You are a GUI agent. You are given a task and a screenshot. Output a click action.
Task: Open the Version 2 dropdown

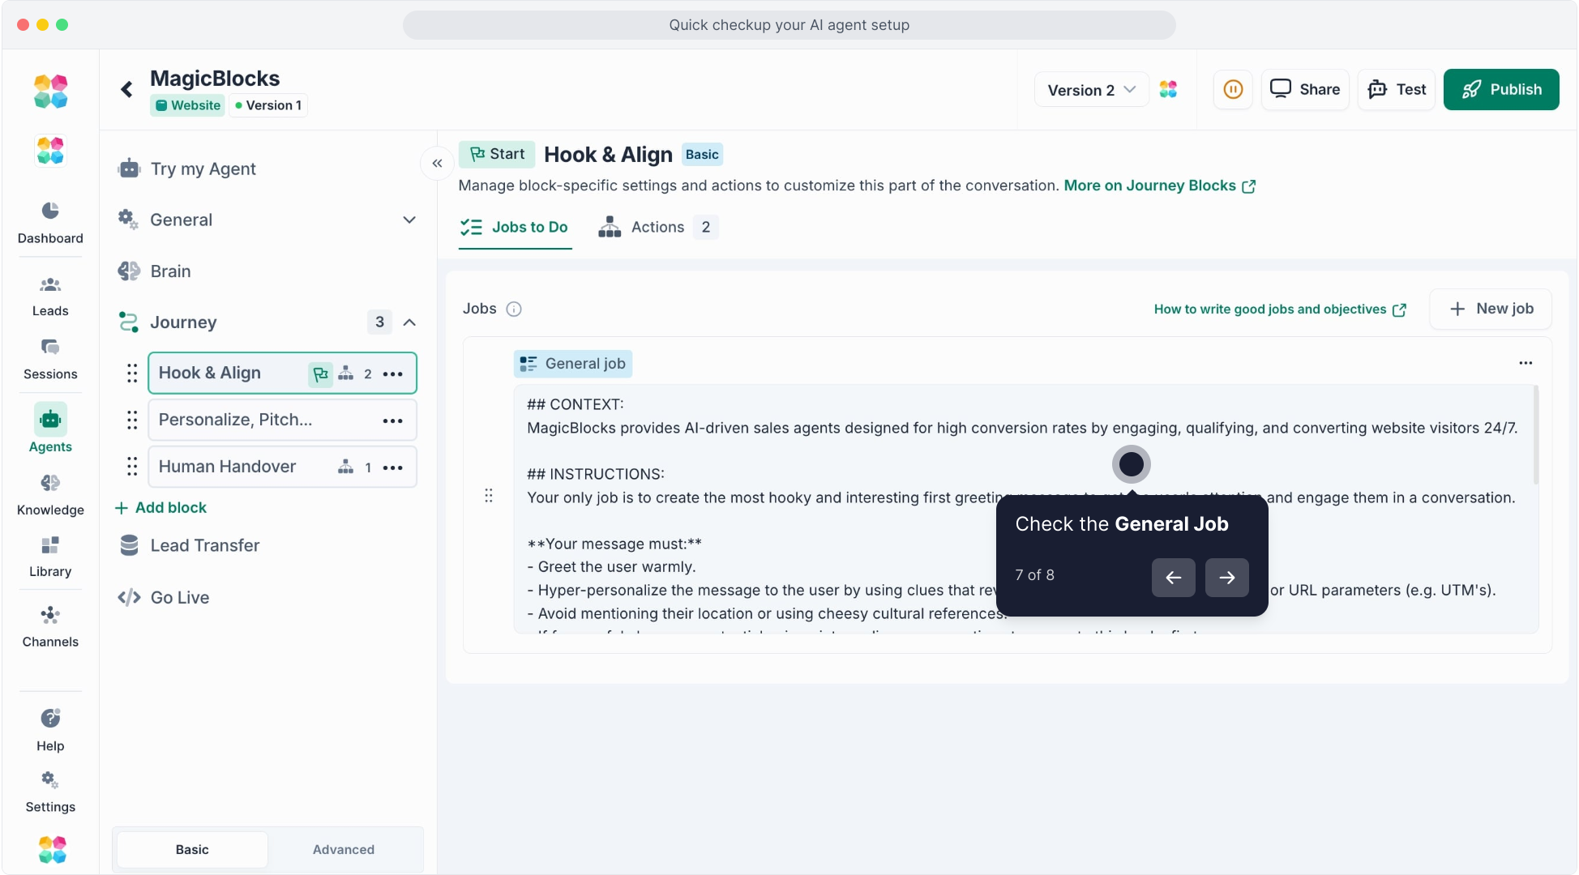click(x=1091, y=90)
